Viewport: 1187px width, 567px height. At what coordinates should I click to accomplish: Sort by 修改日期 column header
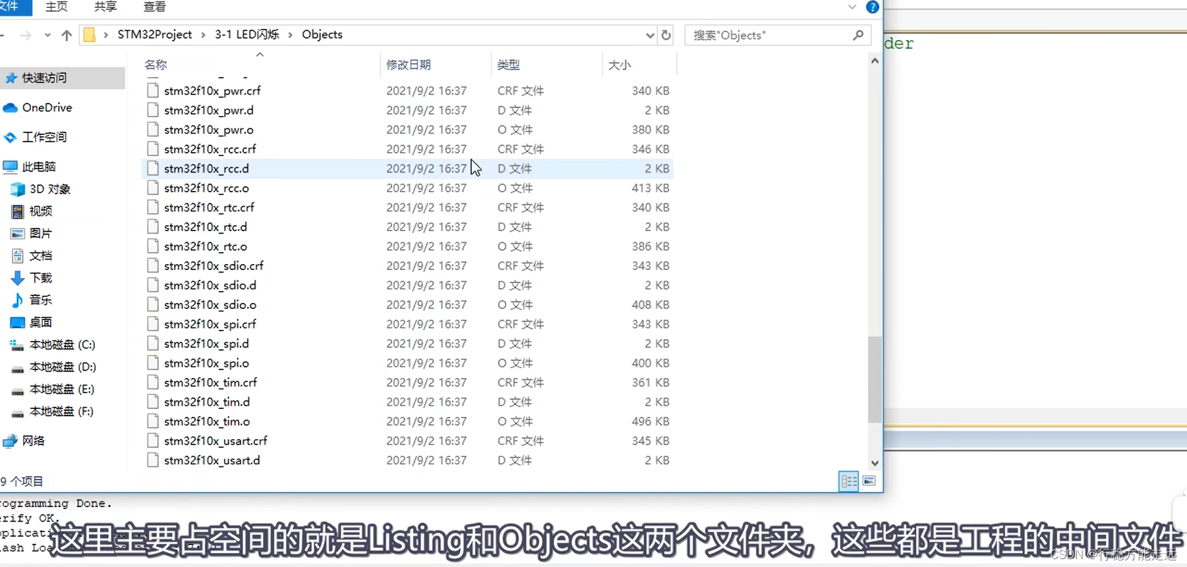409,65
